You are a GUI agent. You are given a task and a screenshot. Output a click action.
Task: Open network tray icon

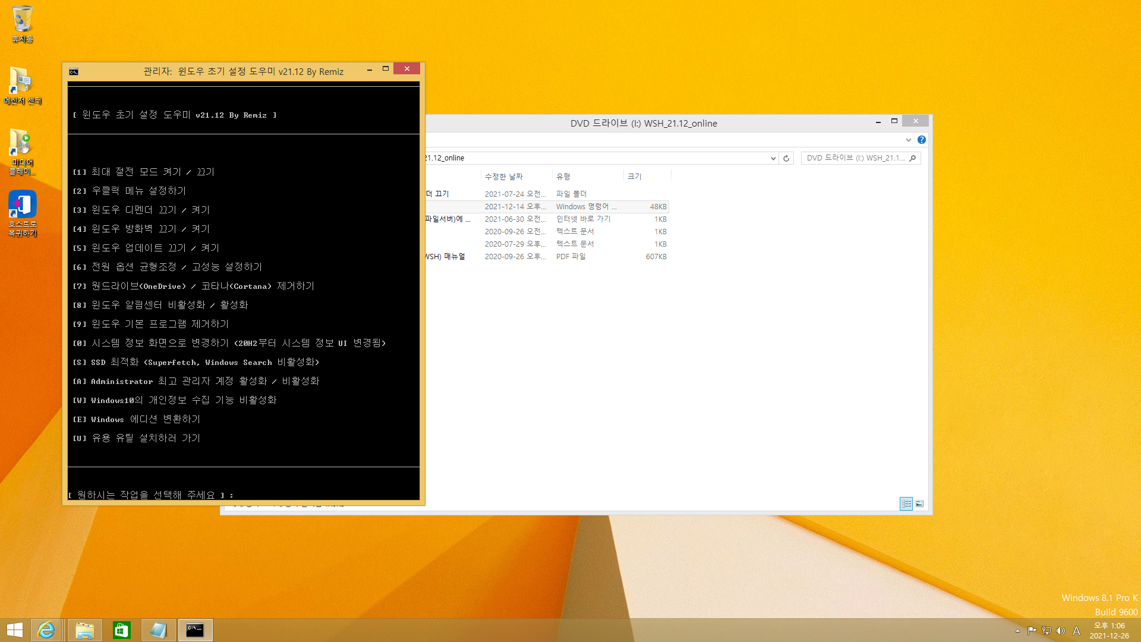point(1047,631)
